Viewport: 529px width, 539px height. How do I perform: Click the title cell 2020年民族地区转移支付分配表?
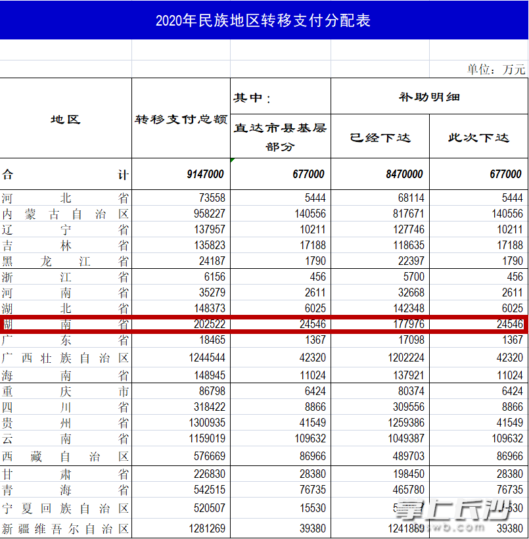tap(264, 20)
